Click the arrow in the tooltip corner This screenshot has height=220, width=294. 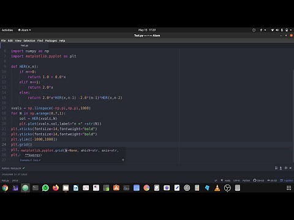tap(123, 159)
